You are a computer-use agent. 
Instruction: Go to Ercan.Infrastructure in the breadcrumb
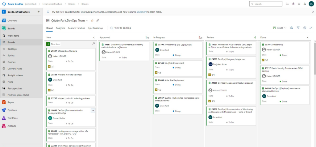pyautogui.click(x=52, y=4)
